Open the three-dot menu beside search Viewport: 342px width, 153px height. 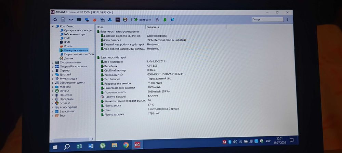[287, 19]
